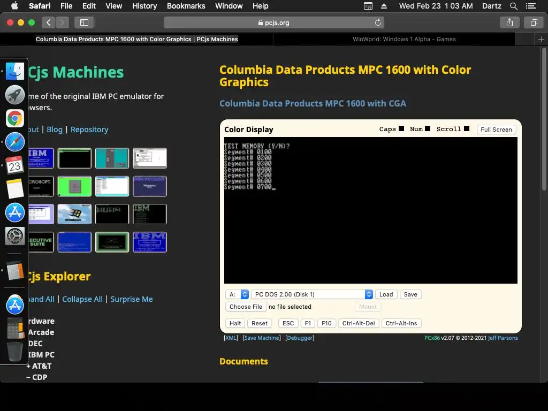Toggle the Caps indicator
Viewport: 548px width, 411px height.
pyautogui.click(x=401, y=128)
